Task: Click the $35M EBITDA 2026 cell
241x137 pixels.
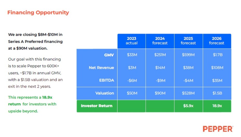Action: (217, 80)
